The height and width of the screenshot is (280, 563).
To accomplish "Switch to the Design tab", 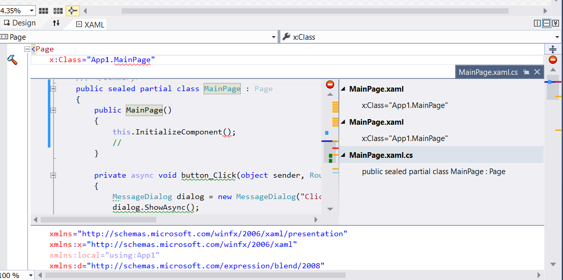I will [x=19, y=23].
